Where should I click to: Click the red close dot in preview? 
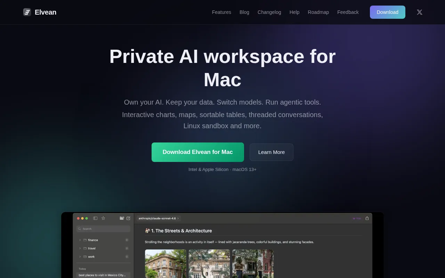click(78, 218)
